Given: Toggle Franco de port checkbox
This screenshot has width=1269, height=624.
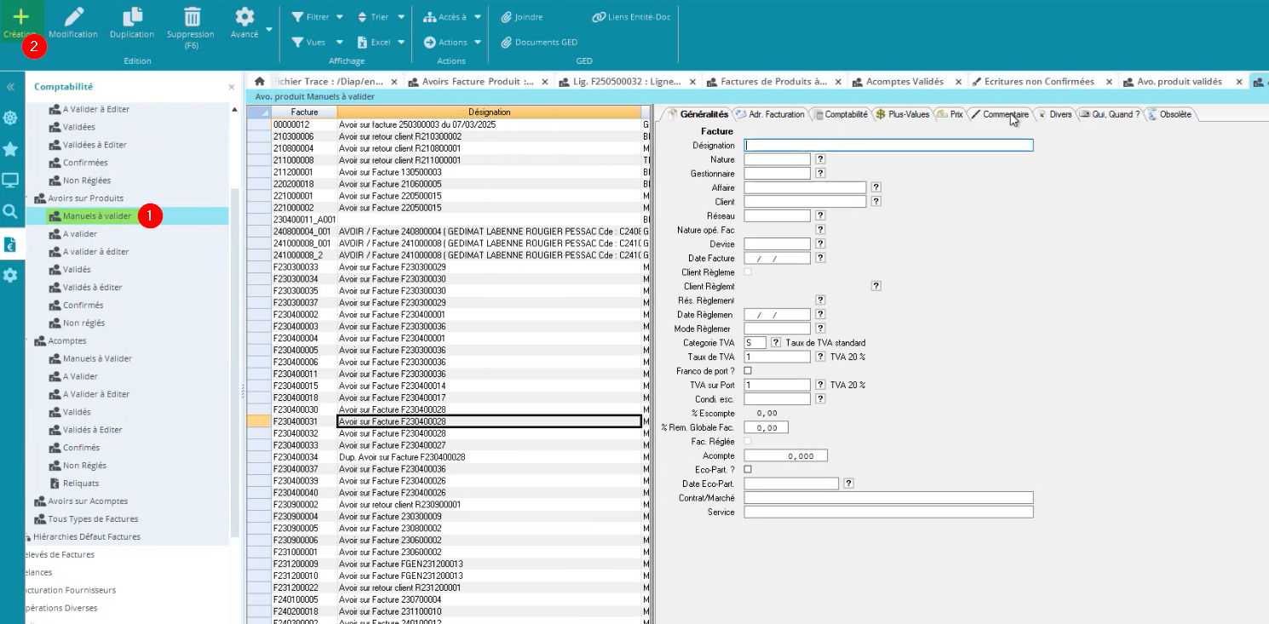Looking at the screenshot, I should pos(748,370).
